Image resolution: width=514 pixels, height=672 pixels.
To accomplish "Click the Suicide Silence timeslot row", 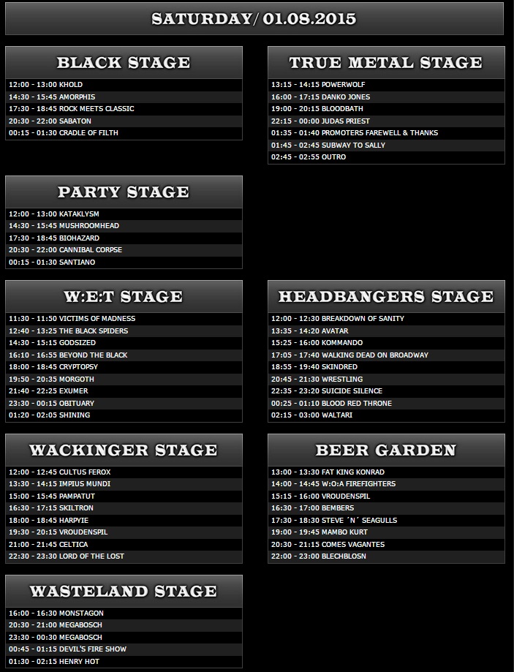I will (386, 391).
